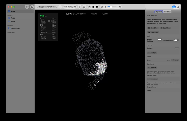This screenshot has height=121, width=187.
Task: Click the blue inspector panel toggle icon
Action: click(x=174, y=7)
